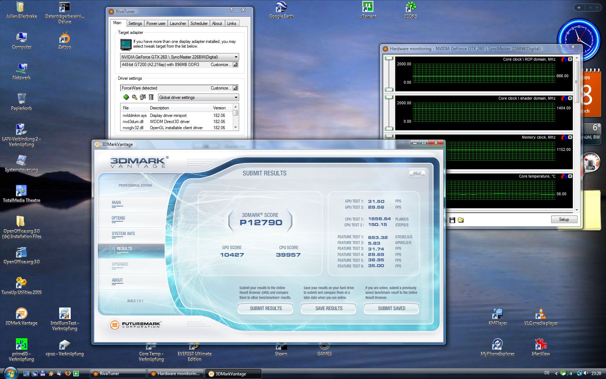Click the icon left of the trash bin in RivaTuner

point(143,97)
